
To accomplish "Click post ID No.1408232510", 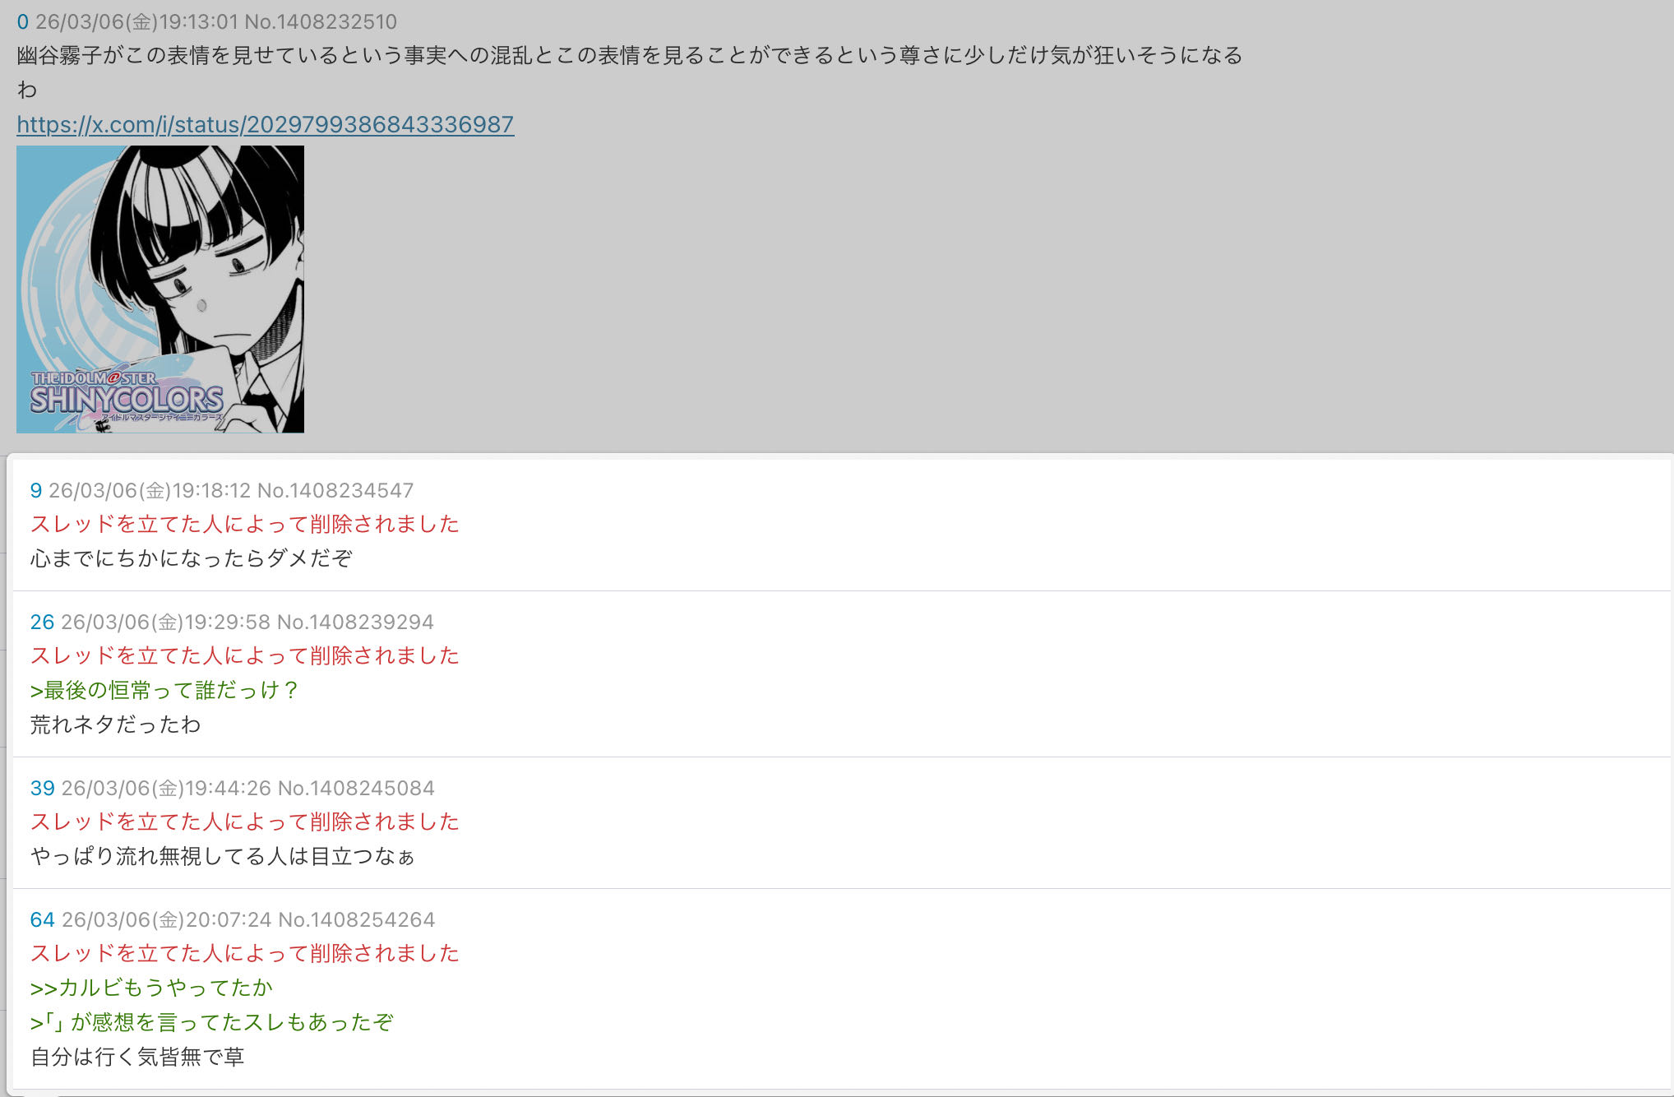I will tap(321, 21).
